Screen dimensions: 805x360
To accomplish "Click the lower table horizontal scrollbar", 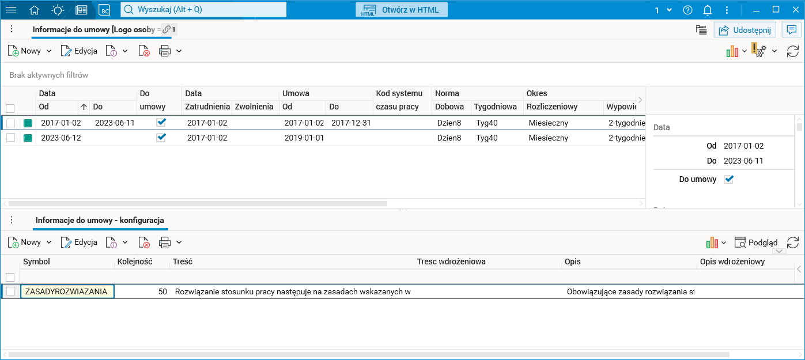I will [x=369, y=354].
